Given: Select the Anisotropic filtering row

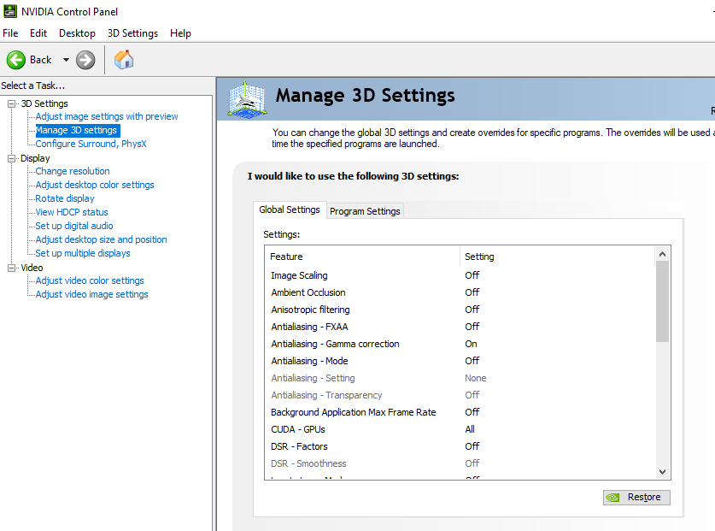Looking at the screenshot, I should 460,310.
